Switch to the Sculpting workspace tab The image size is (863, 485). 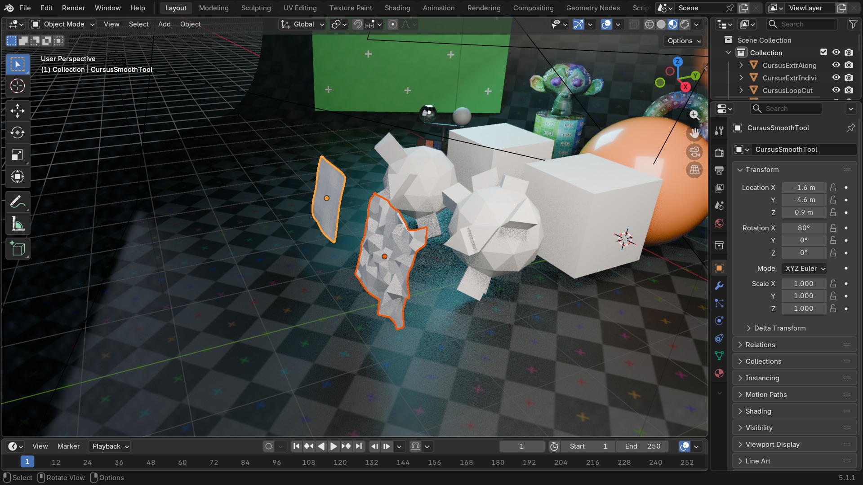coord(256,8)
